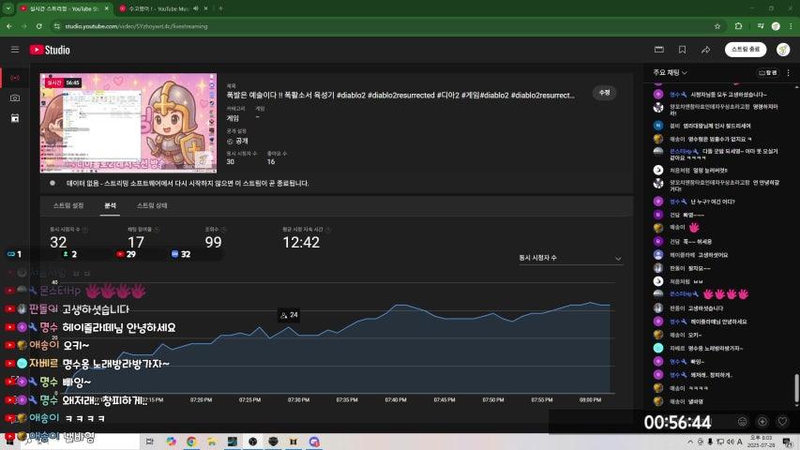800x450 pixels.
Task: Open the 동시 시청자 수 metric dropdown
Action: point(569,258)
